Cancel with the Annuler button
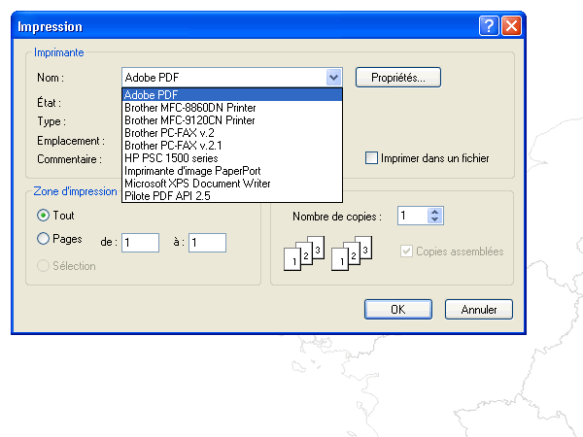Screen dimensions: 583x437 [x=479, y=309]
